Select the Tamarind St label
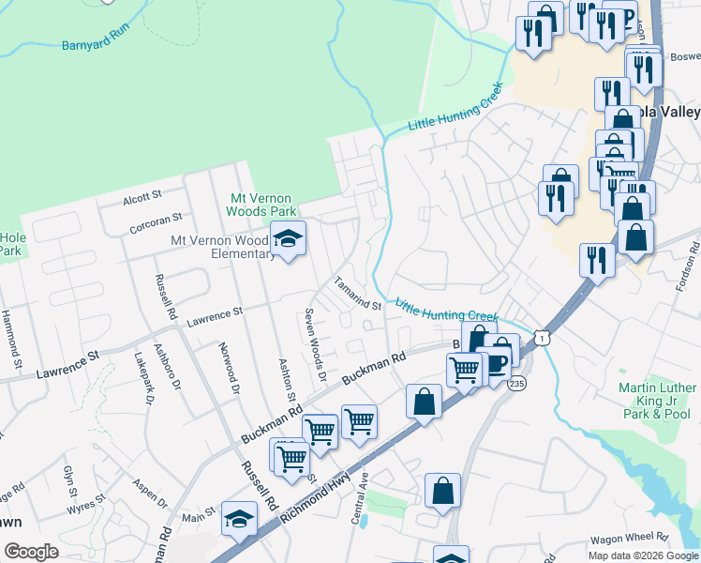701x563 pixels. click(358, 294)
